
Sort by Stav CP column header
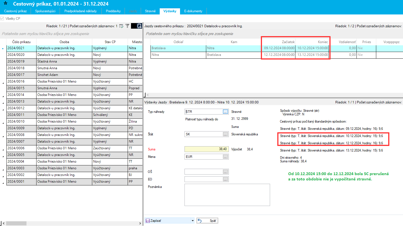(x=110, y=42)
